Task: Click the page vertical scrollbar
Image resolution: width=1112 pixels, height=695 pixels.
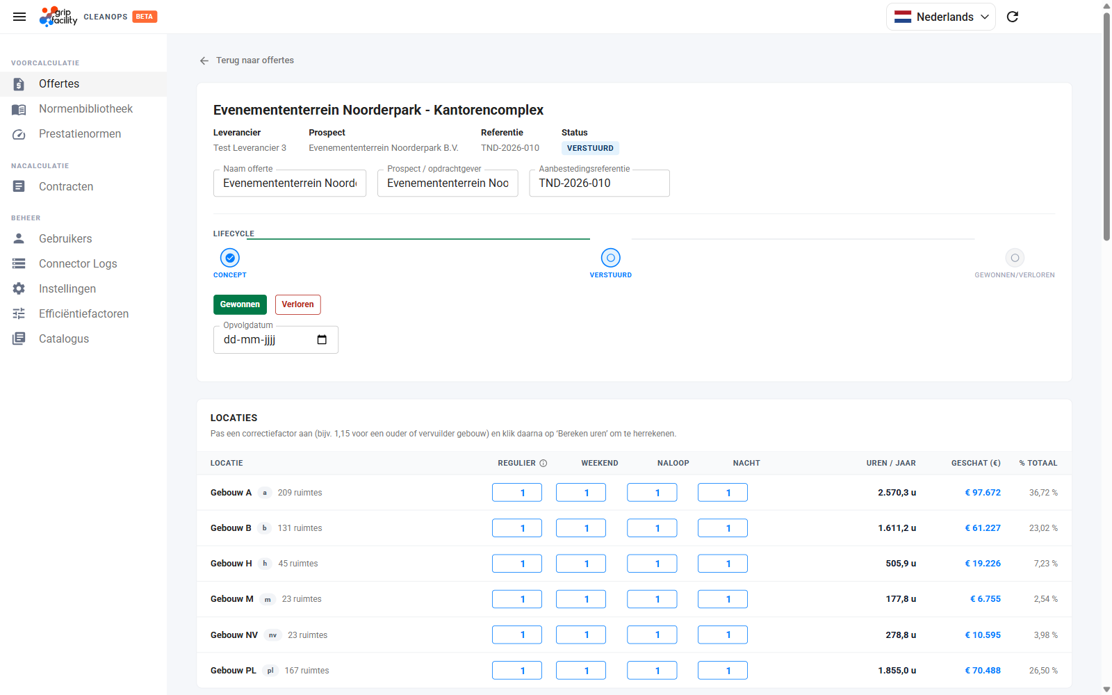Action: point(1106,126)
